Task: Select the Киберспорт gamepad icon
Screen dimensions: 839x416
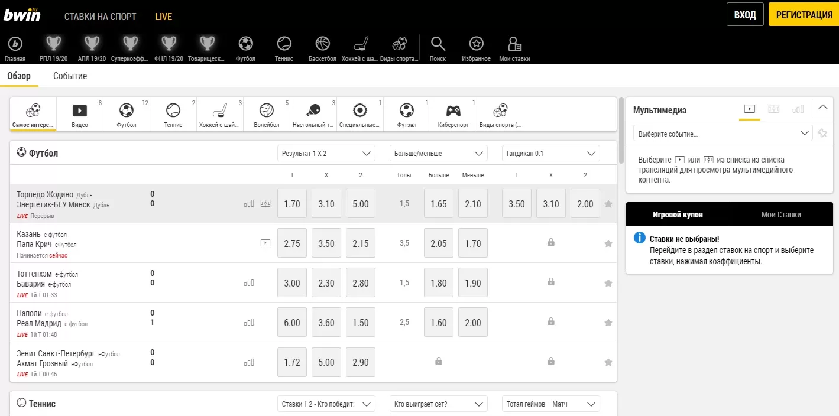Action: [453, 111]
